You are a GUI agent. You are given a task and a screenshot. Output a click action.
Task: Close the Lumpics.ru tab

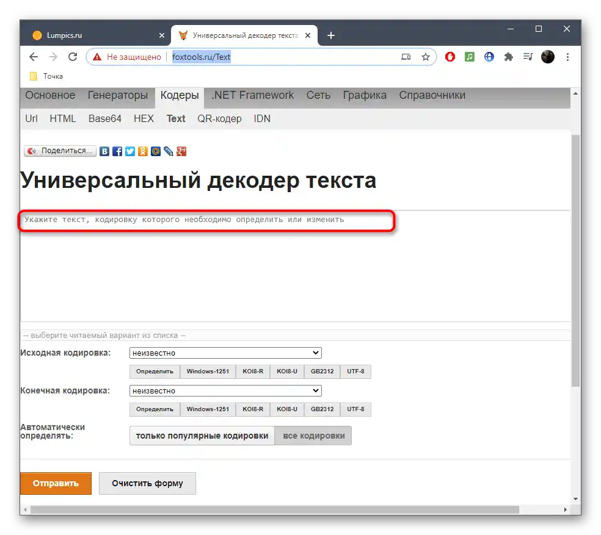click(x=162, y=35)
